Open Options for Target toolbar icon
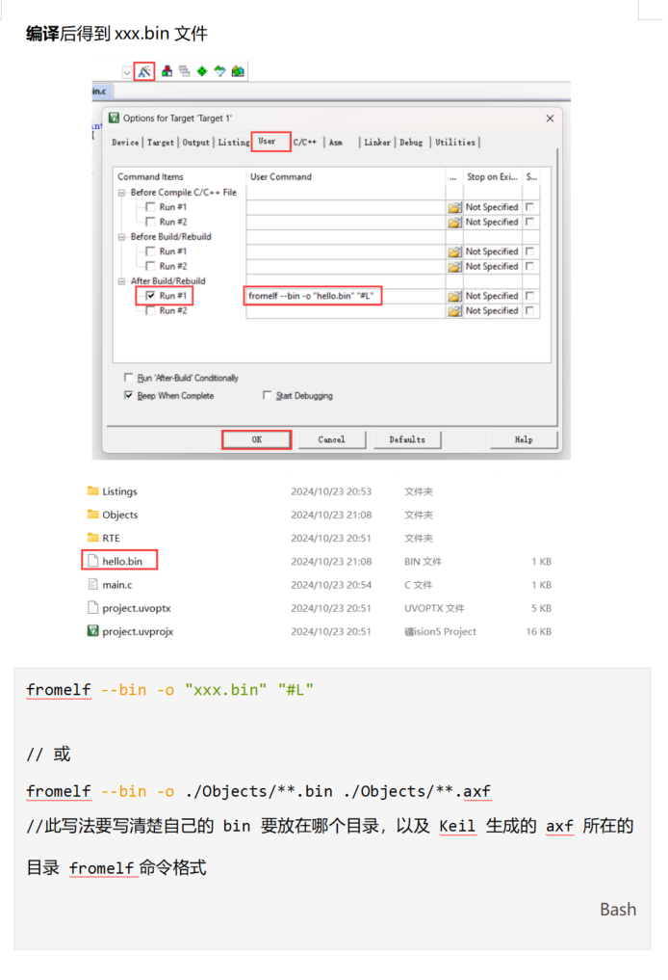 point(144,71)
